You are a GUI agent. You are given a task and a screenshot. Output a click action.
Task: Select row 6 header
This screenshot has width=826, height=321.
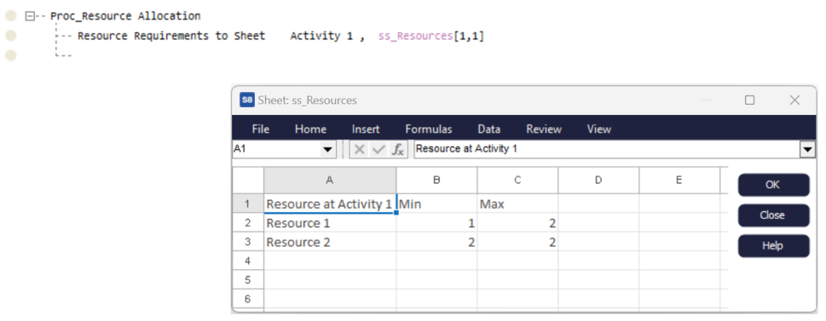248,299
